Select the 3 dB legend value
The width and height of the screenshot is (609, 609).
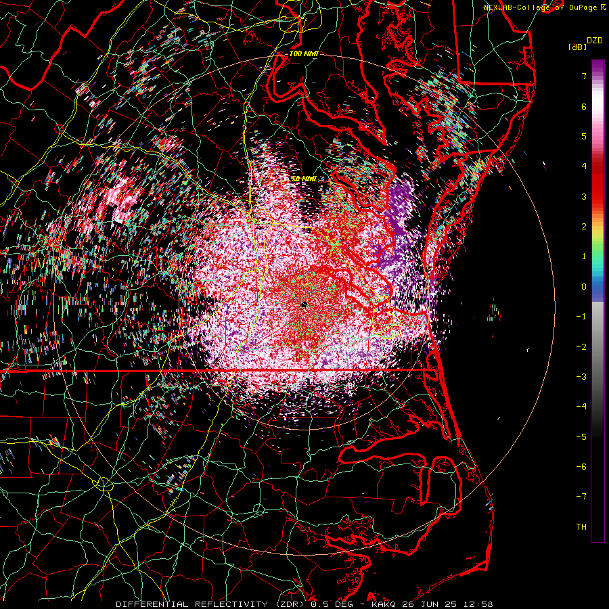pos(584,196)
